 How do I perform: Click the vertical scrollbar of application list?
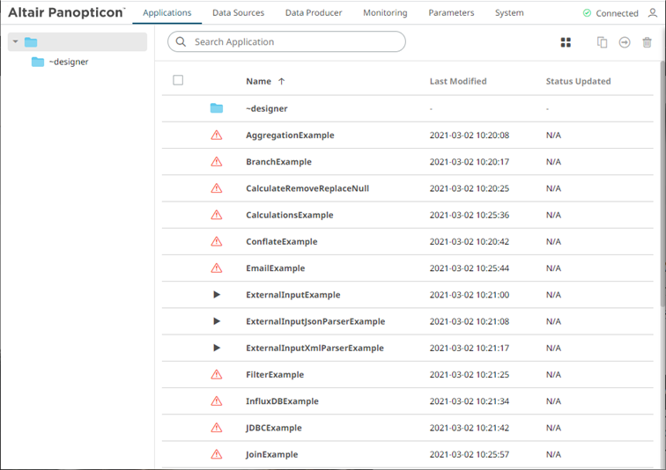tap(662, 176)
